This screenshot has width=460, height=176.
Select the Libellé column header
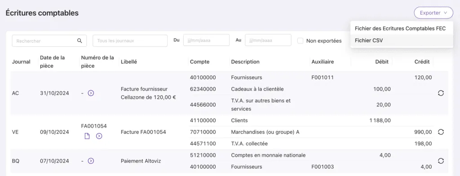click(x=129, y=62)
